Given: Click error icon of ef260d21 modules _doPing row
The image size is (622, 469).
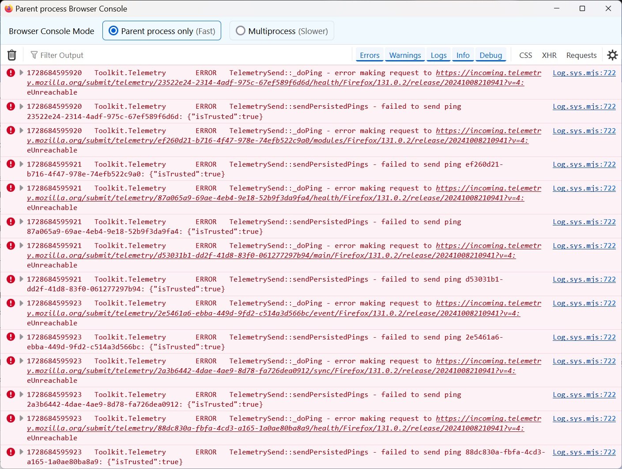Looking at the screenshot, I should pyautogui.click(x=11, y=130).
